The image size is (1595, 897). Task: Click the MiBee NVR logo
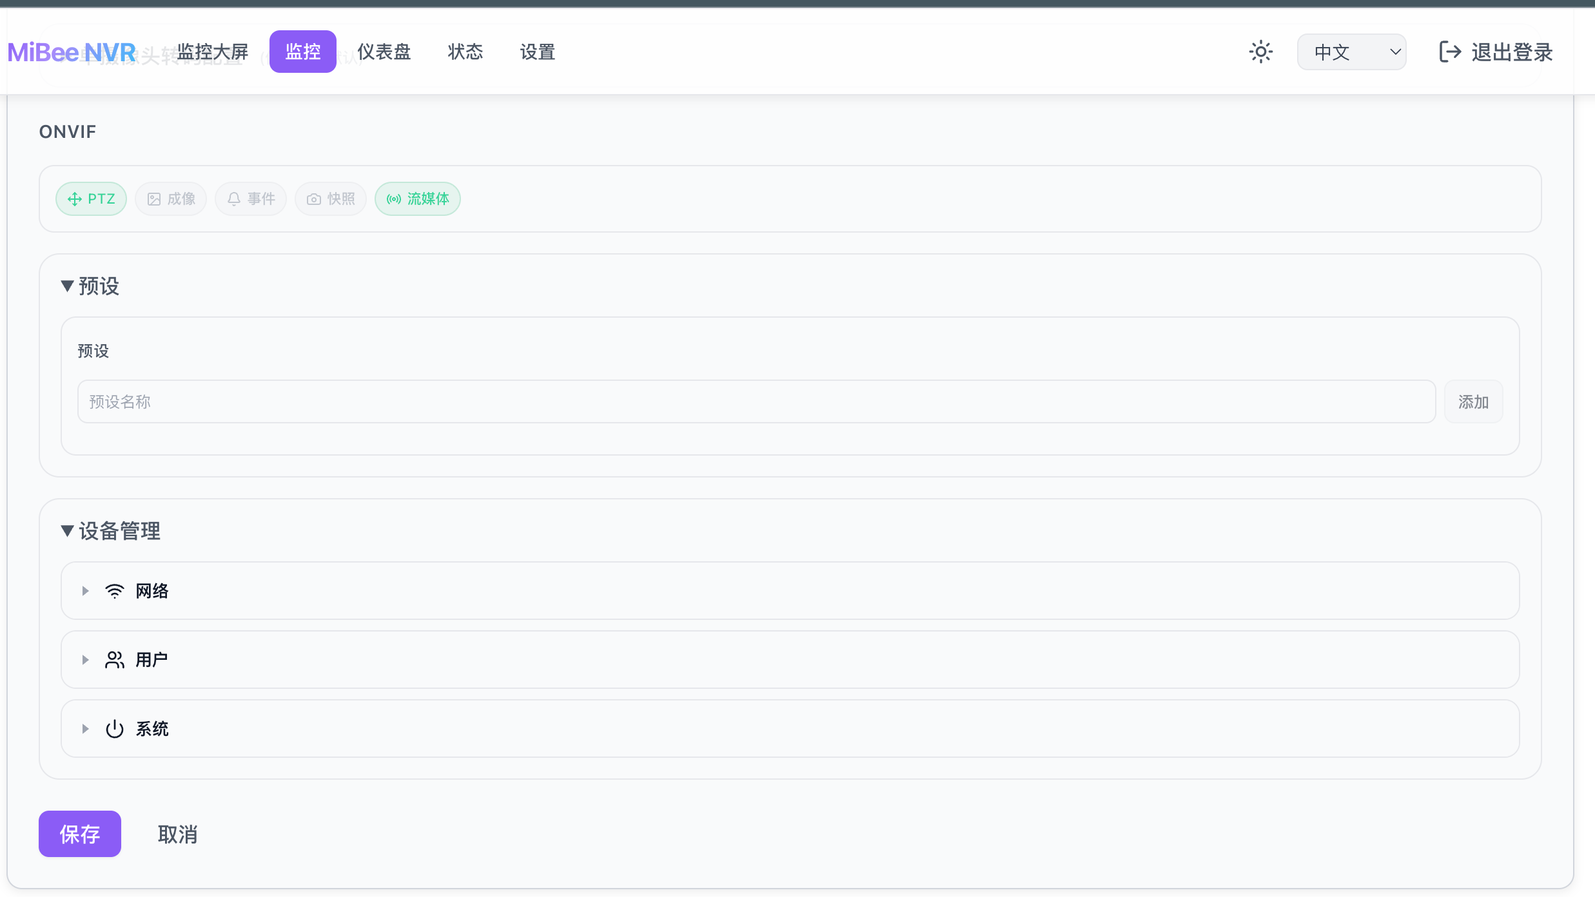coord(72,52)
